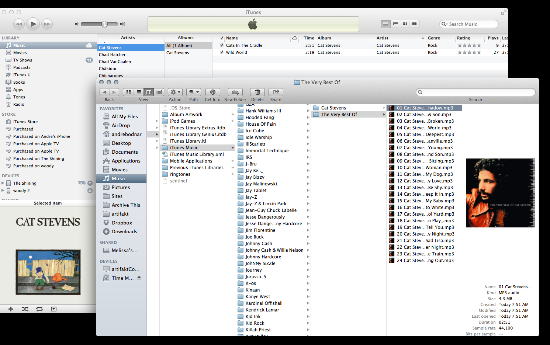
Task: Create a New Folder from the toolbar
Action: [235, 93]
